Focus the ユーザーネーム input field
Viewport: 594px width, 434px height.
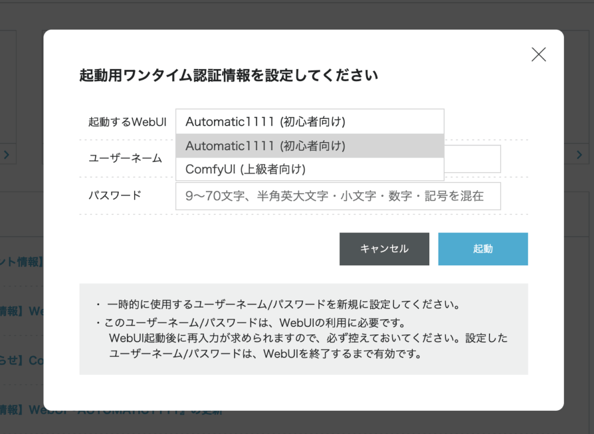472,159
